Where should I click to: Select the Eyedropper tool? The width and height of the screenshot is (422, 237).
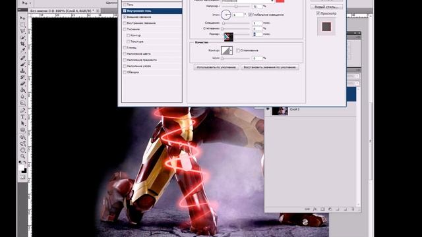coord(23,50)
